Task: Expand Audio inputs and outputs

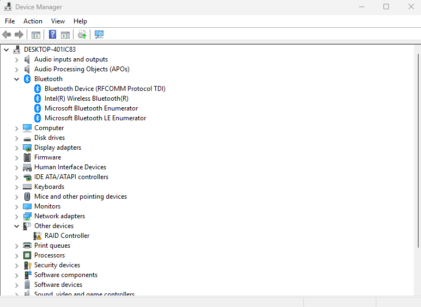Action: [17, 59]
